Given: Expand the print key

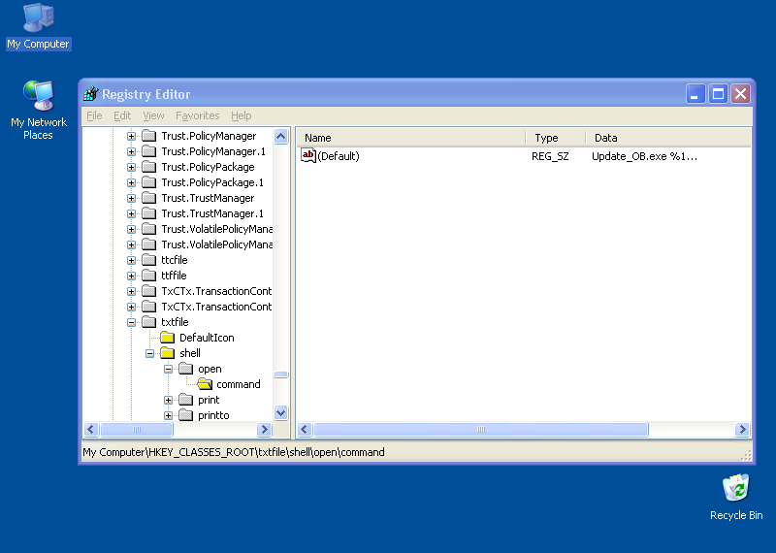Looking at the screenshot, I should (x=168, y=400).
